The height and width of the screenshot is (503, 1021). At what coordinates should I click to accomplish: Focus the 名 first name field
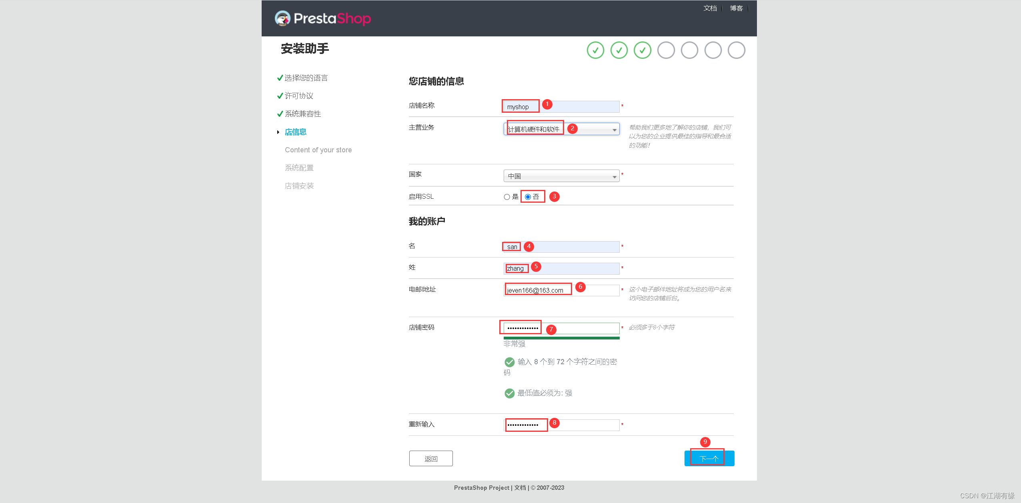click(x=561, y=247)
